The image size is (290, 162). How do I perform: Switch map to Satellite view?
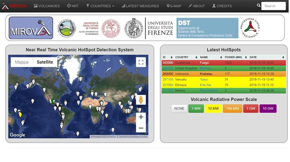pos(45,62)
